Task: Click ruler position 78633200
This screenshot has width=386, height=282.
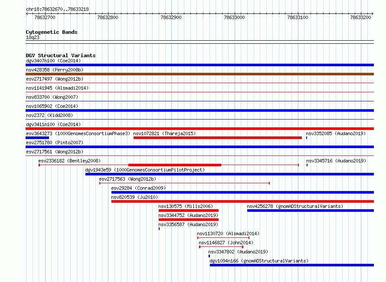Action: [361, 17]
